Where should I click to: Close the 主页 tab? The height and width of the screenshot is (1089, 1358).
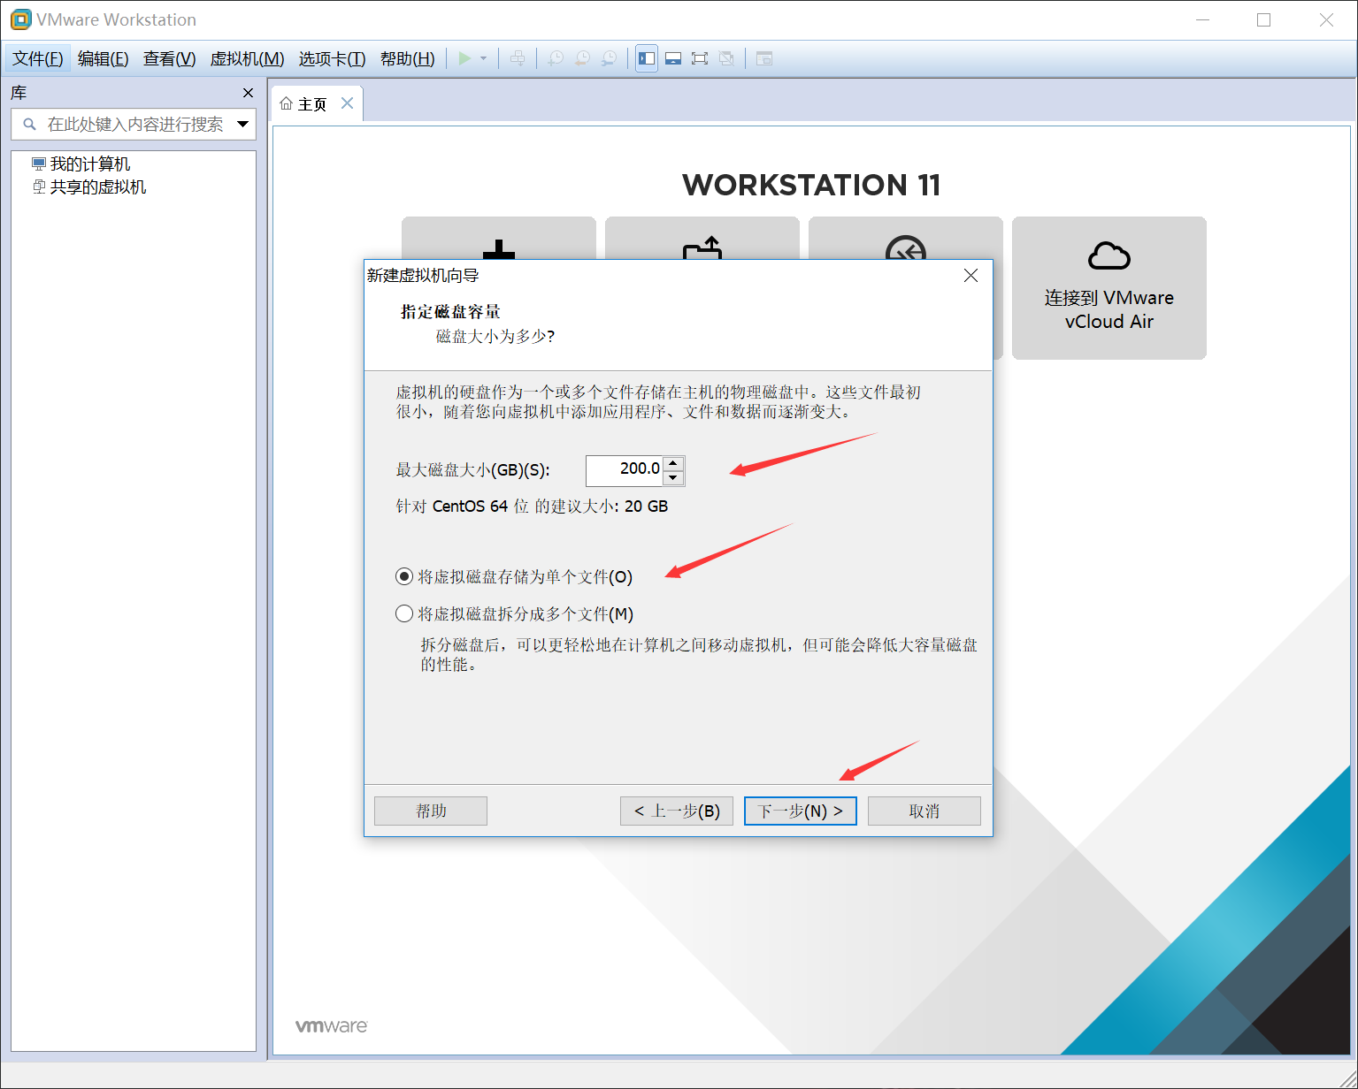tap(348, 103)
